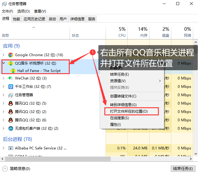
Task: Click the 千牛工作台 process icon
Action: point(11,87)
